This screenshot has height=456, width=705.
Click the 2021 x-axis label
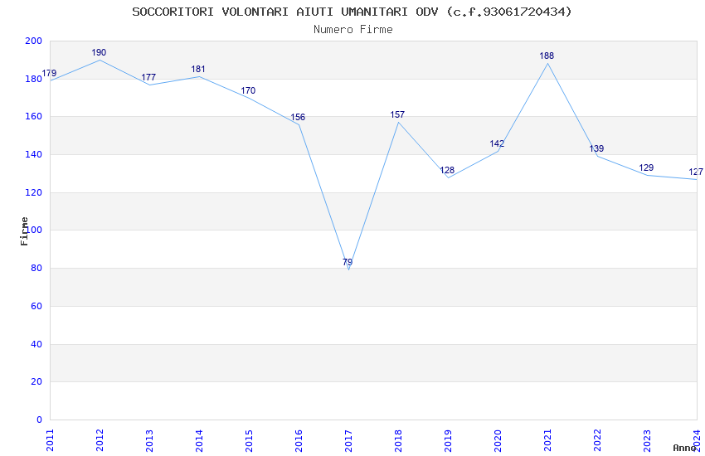[x=547, y=440]
